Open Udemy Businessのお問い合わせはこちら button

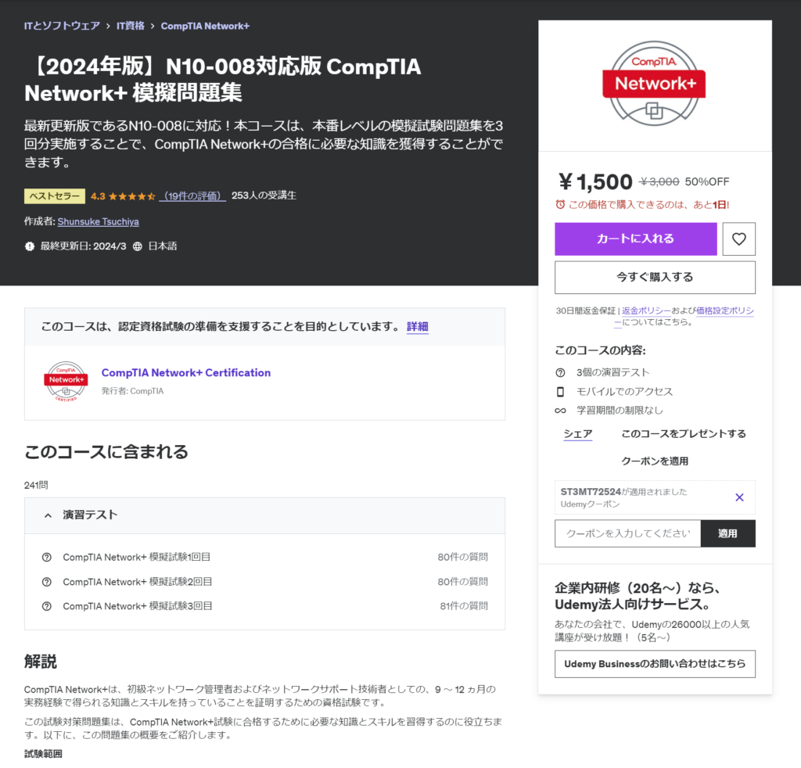pos(655,664)
